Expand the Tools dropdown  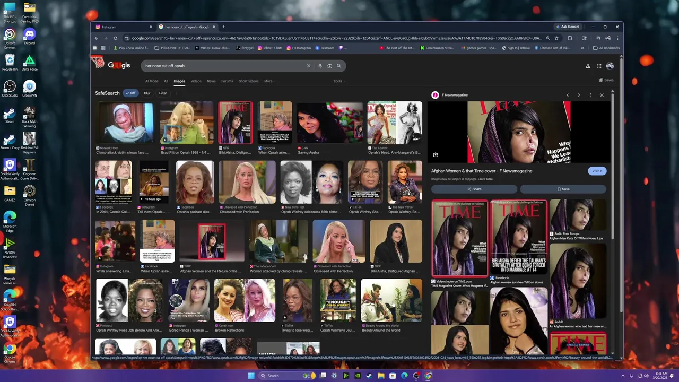(339, 81)
